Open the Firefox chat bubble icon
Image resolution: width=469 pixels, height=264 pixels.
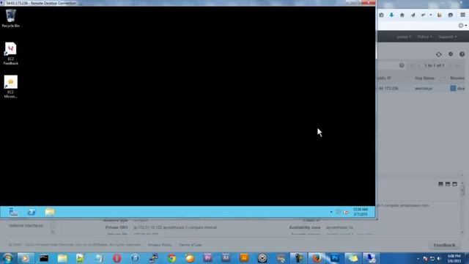(x=451, y=15)
